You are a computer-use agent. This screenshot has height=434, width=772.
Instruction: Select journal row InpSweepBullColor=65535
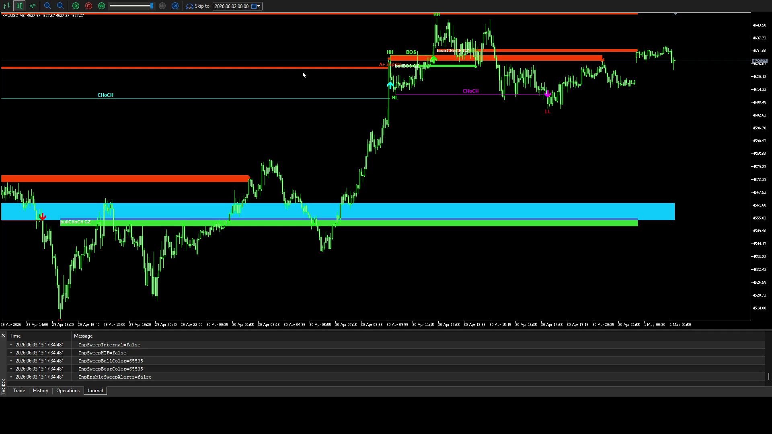(386, 361)
